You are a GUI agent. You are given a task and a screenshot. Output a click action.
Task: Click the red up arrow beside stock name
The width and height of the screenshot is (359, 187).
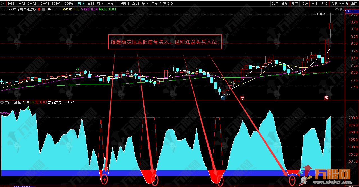tap(39, 9)
